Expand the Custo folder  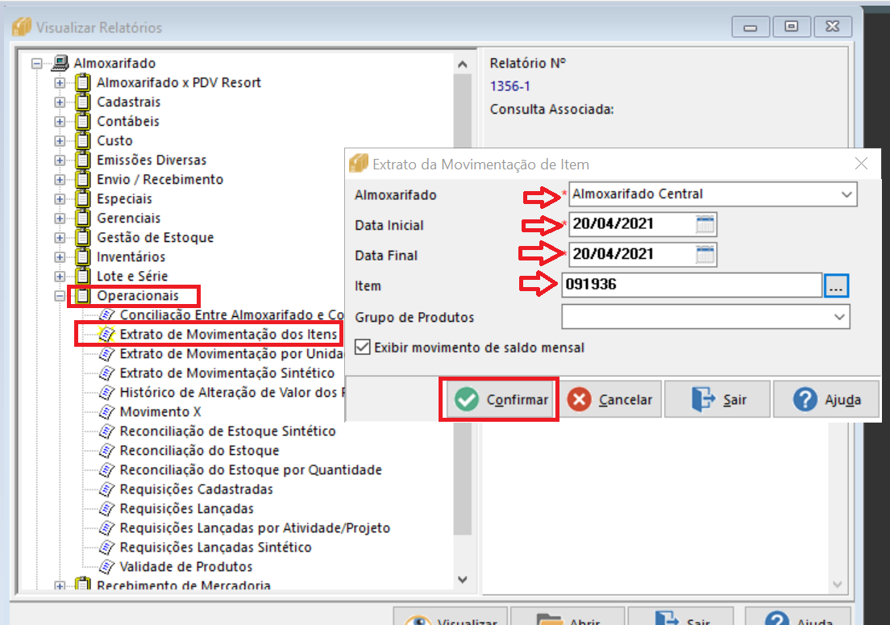(x=60, y=141)
